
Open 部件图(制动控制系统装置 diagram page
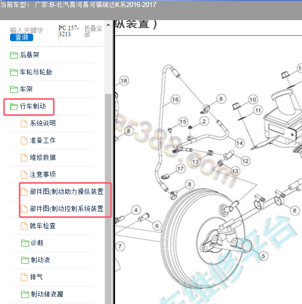[x=67, y=209]
